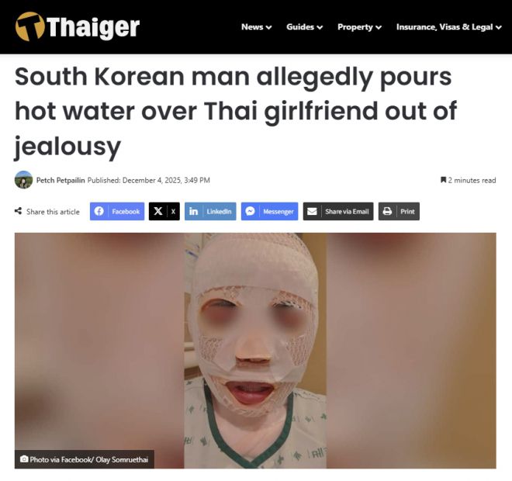Open the News menu item

tap(252, 27)
